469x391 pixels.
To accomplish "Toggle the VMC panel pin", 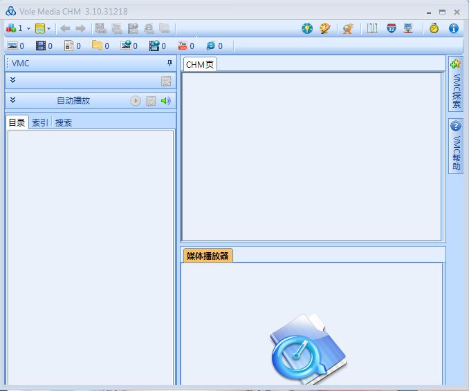I will click(x=169, y=63).
